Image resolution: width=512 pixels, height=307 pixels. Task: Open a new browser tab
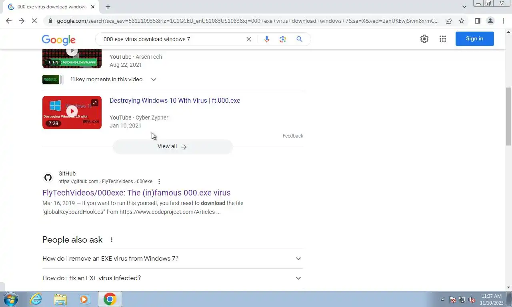tap(108, 7)
